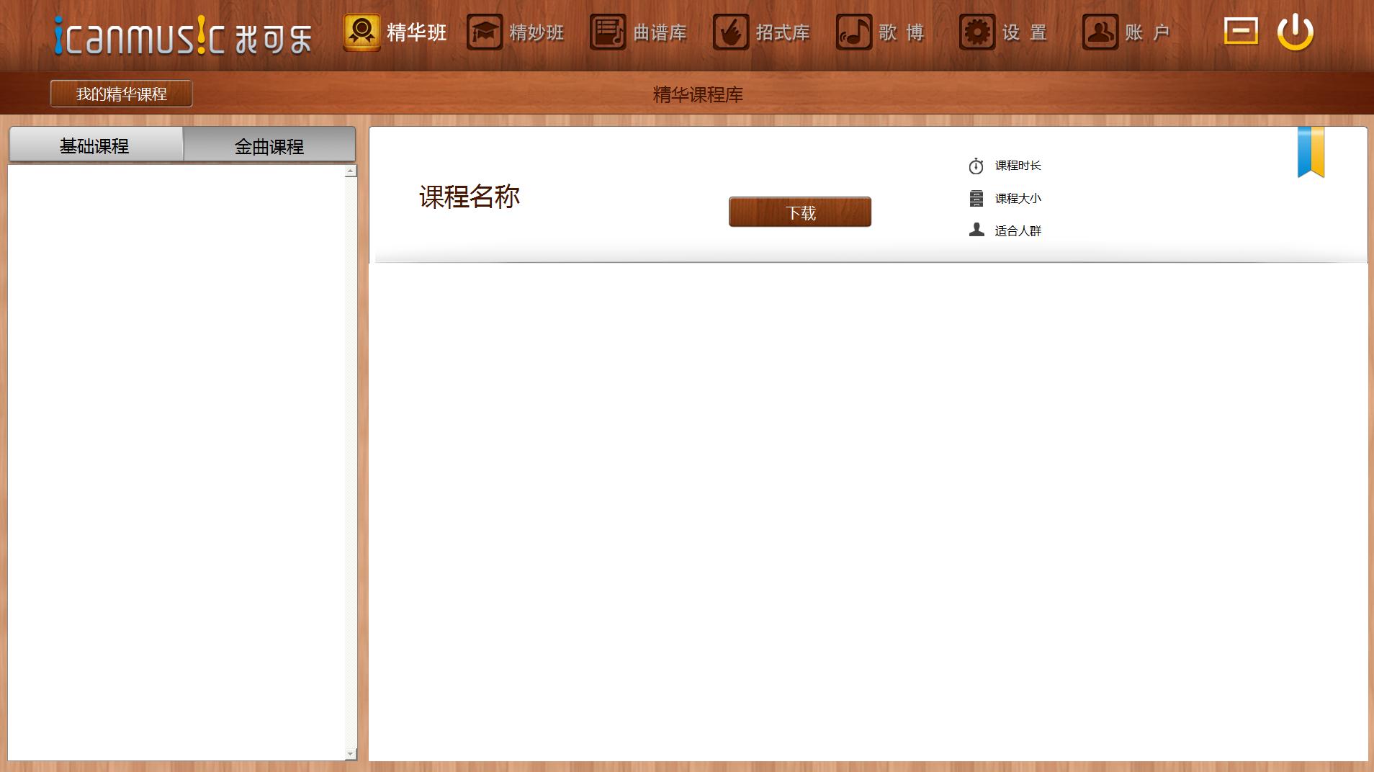Image resolution: width=1374 pixels, height=772 pixels.
Task: Open 我的精华课程 button
Action: coord(121,94)
